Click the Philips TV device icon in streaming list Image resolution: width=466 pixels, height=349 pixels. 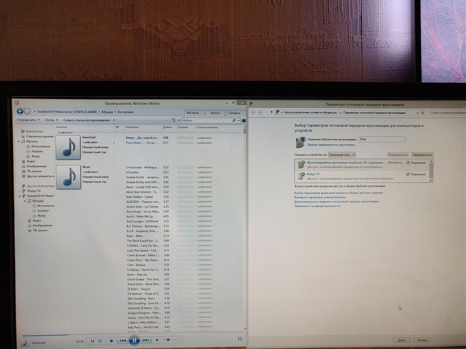tap(302, 176)
